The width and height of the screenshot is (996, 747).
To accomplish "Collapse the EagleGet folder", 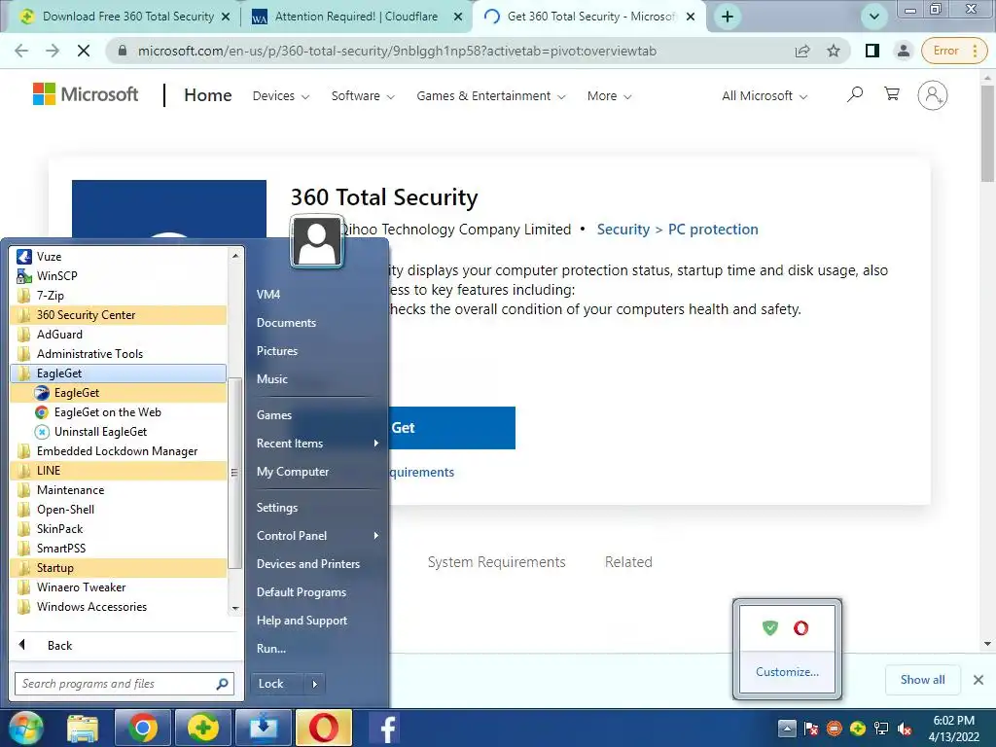I will (x=118, y=373).
